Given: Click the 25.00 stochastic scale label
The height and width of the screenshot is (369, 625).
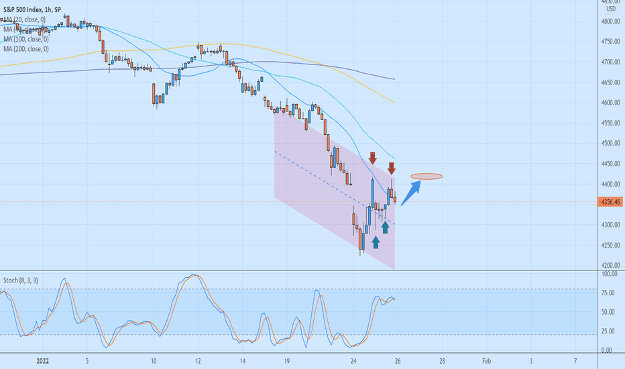Looking at the screenshot, I should pos(608,331).
